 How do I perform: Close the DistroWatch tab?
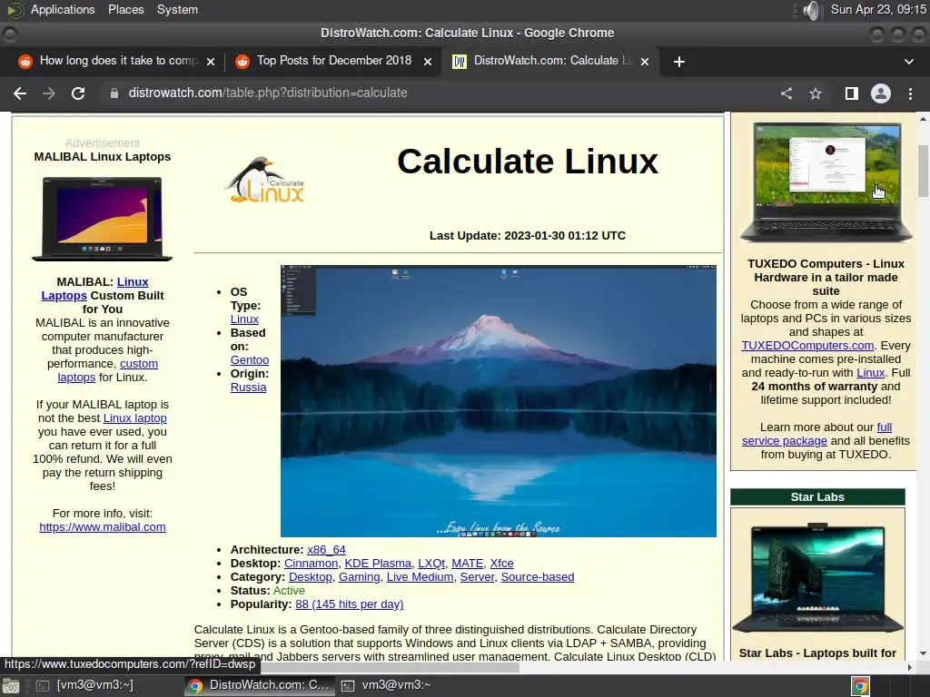coord(646,62)
